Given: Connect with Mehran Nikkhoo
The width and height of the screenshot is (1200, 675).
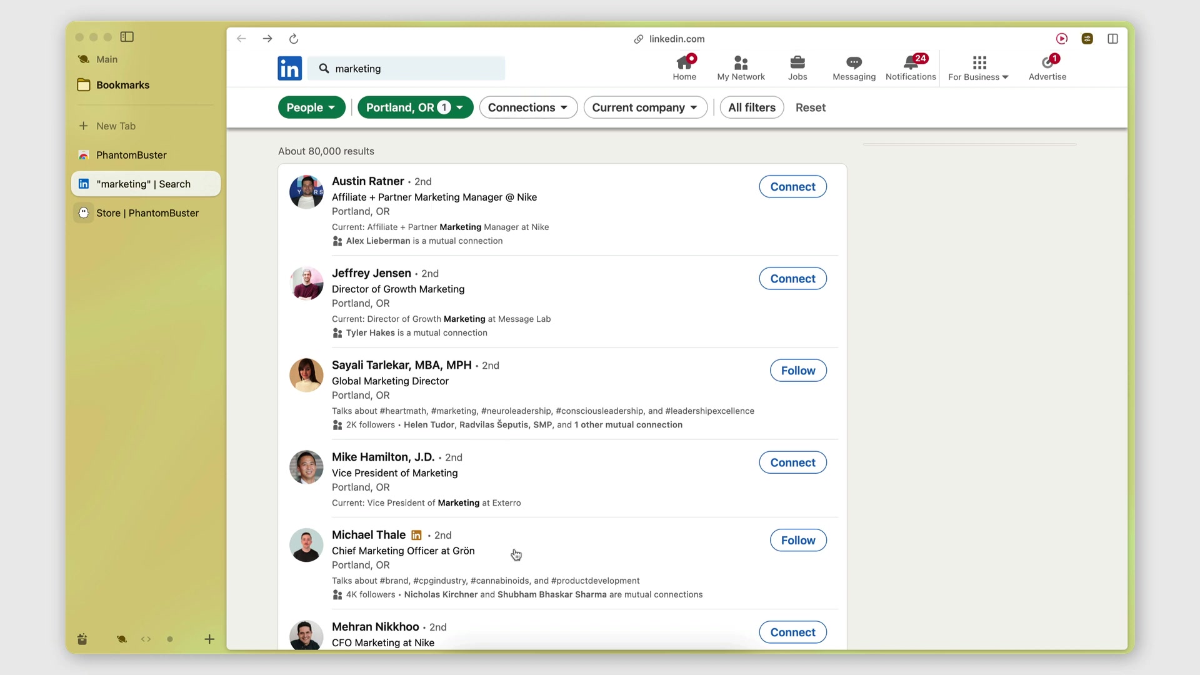Looking at the screenshot, I should coord(792,632).
